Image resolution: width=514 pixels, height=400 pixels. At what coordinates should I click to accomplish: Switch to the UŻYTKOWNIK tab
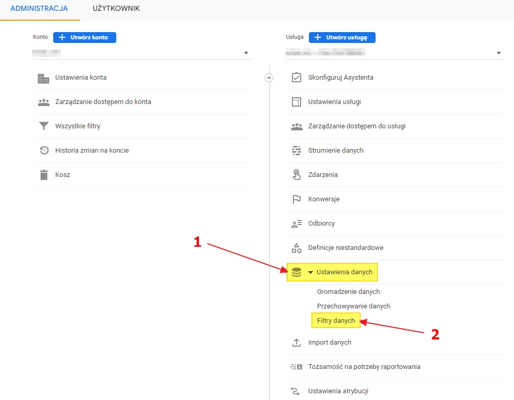tap(116, 9)
